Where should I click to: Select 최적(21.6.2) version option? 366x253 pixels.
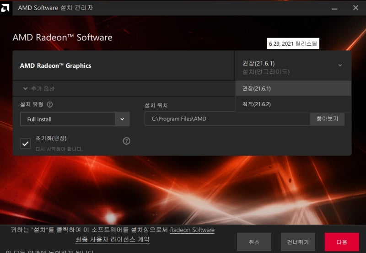(293, 104)
